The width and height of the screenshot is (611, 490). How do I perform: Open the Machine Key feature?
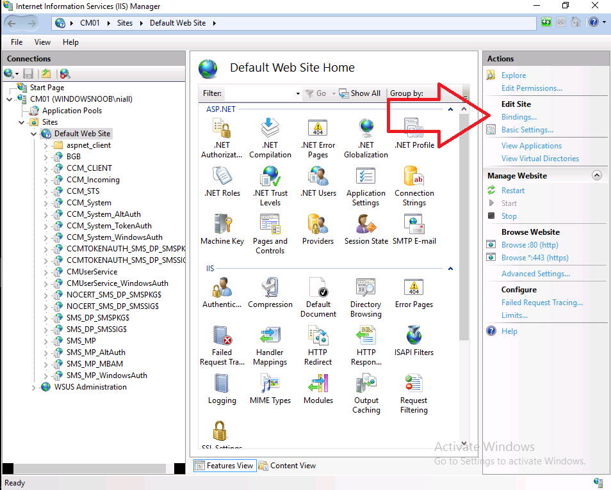click(222, 230)
